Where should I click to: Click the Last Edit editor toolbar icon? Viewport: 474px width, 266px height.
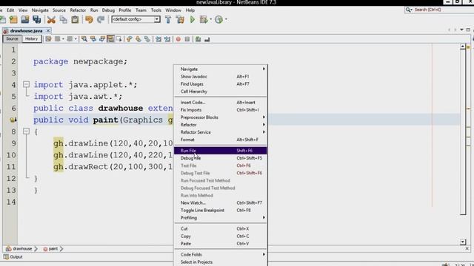pyautogui.click(x=48, y=39)
